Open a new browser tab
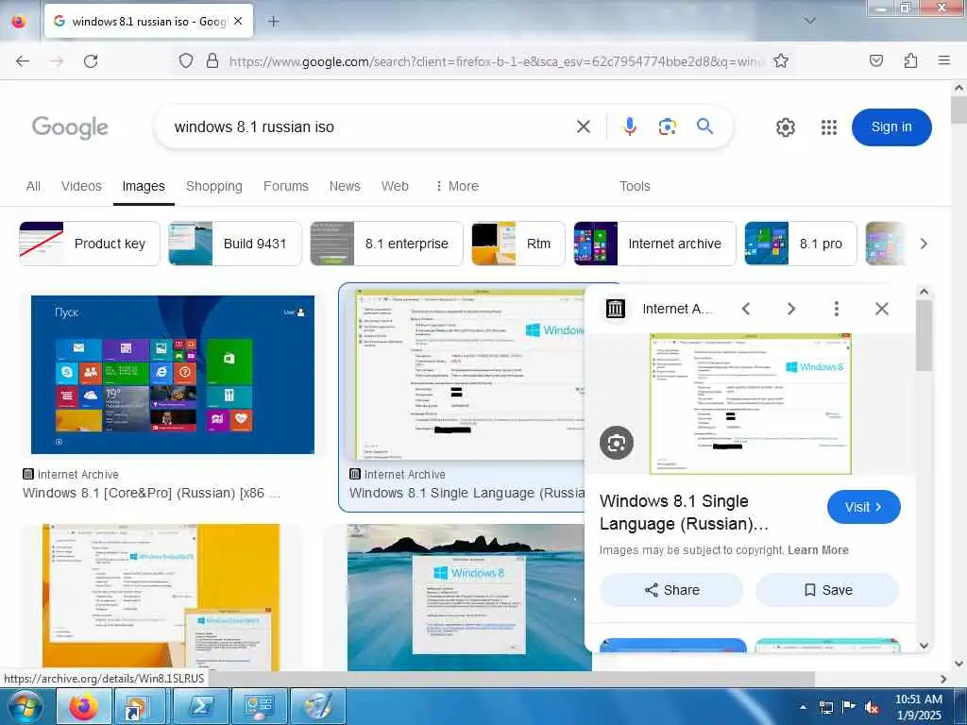This screenshot has height=725, width=967. 274,22
